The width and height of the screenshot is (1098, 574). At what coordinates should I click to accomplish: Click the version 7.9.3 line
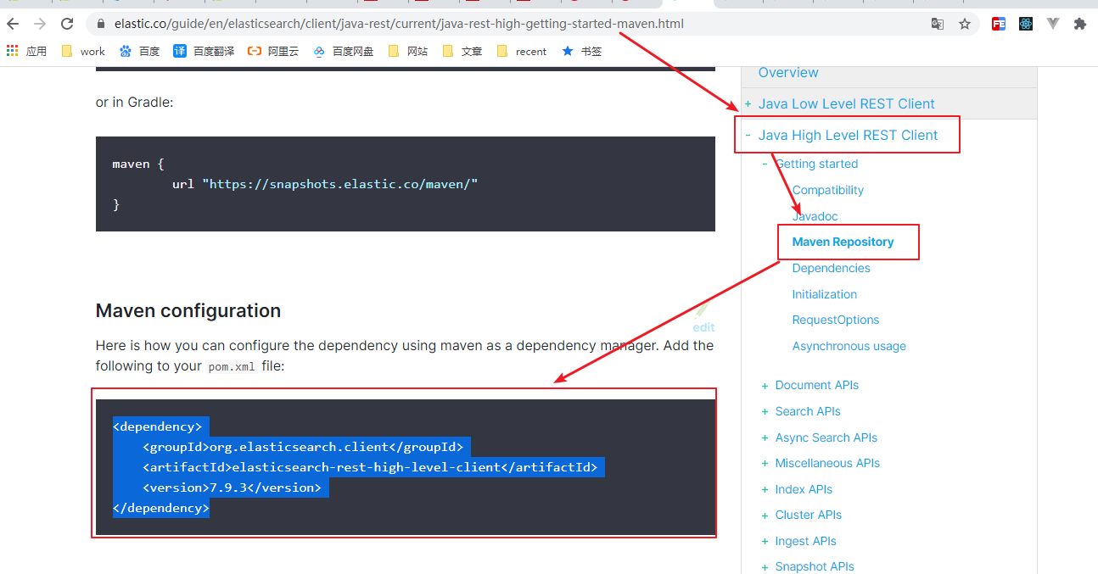point(232,488)
